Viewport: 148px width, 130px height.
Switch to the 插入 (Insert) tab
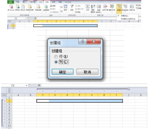24,2
